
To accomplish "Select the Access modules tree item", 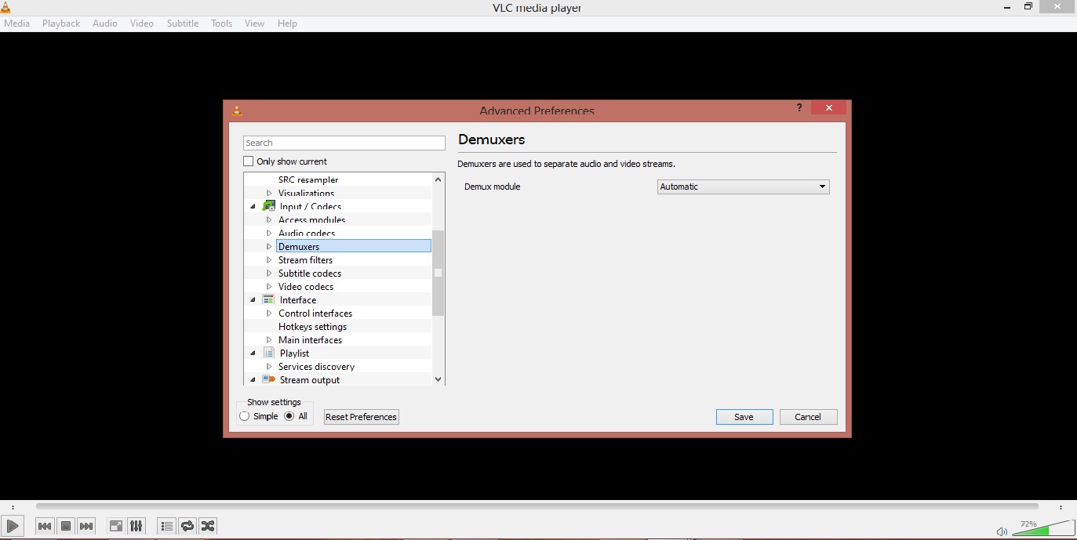I will tap(311, 220).
